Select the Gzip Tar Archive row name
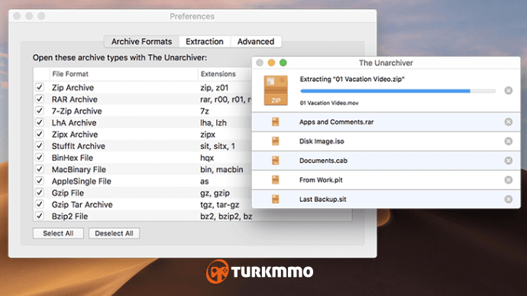 pyautogui.click(x=82, y=205)
